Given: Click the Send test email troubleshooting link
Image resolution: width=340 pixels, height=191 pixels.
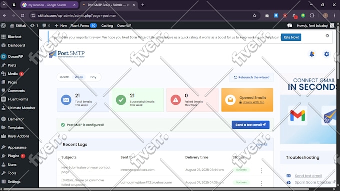Looking at the screenshot, I should 308,176.
